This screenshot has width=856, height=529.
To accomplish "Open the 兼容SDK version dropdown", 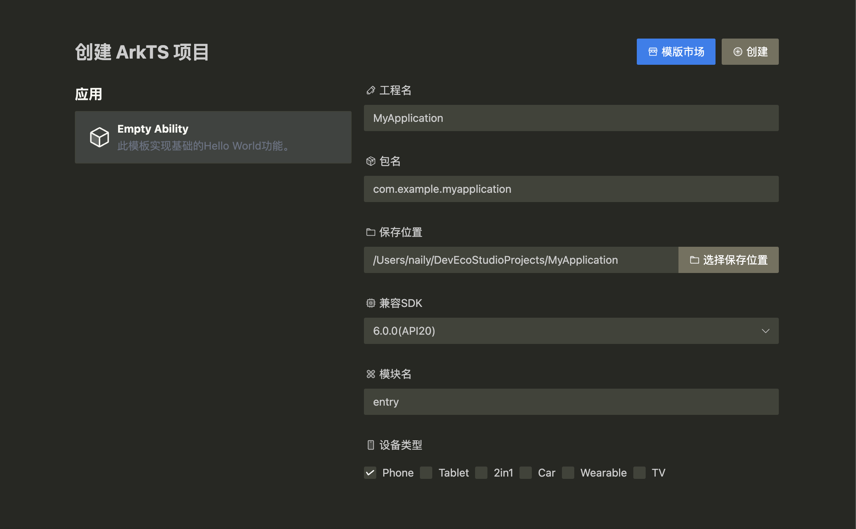I will tap(571, 330).
